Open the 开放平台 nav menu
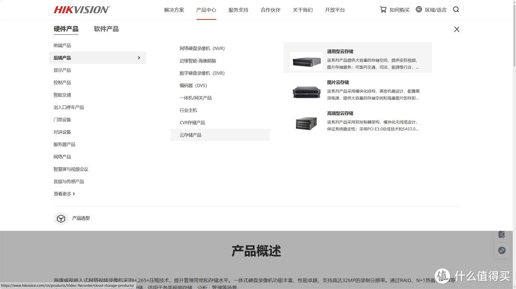 pos(335,10)
